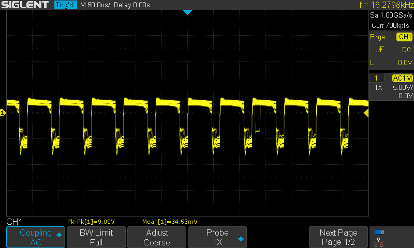Open the Coupling AC selector
Image resolution: width=414 pixels, height=248 pixels.
pos(35,237)
